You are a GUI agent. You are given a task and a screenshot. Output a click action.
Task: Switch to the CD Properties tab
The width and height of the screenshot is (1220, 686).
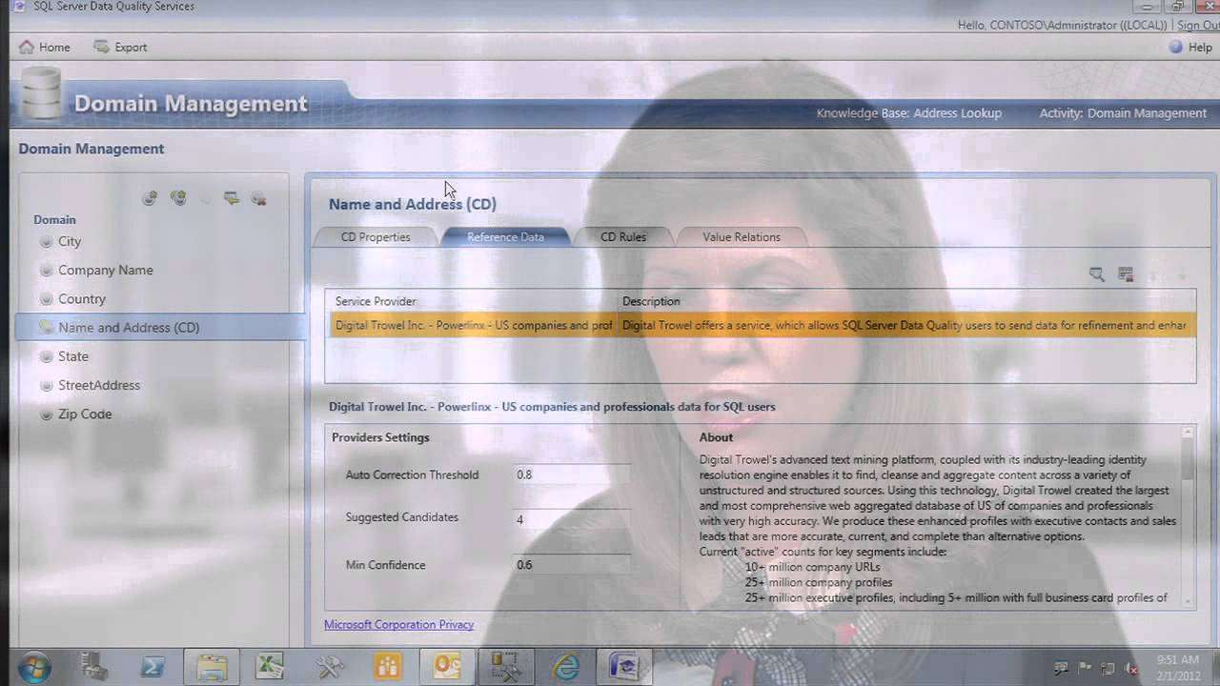pos(376,237)
